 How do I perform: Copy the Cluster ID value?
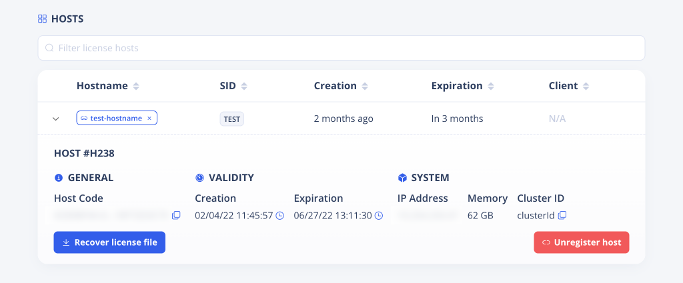(x=562, y=215)
